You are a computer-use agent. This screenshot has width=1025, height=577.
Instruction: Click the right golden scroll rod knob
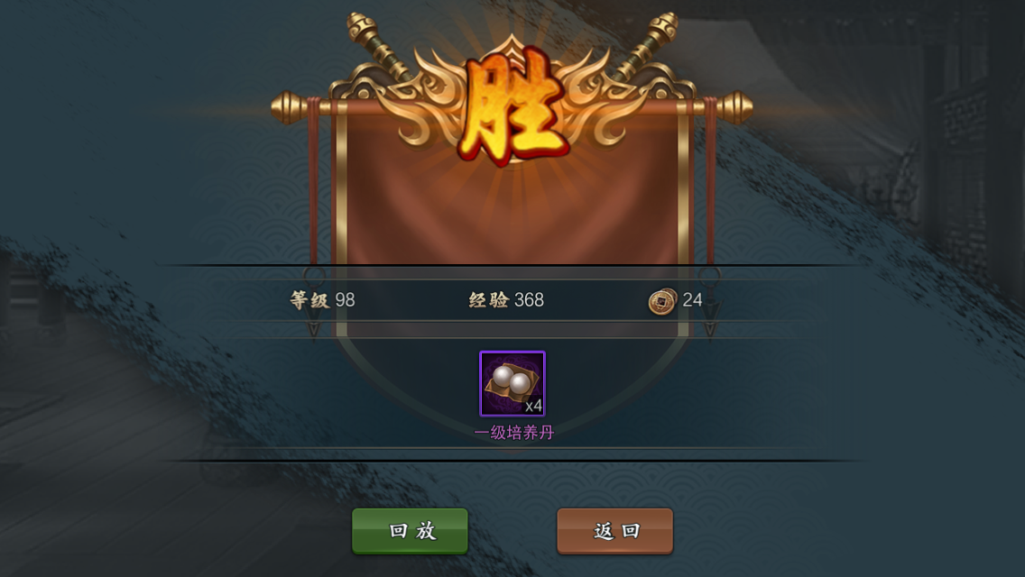point(735,108)
